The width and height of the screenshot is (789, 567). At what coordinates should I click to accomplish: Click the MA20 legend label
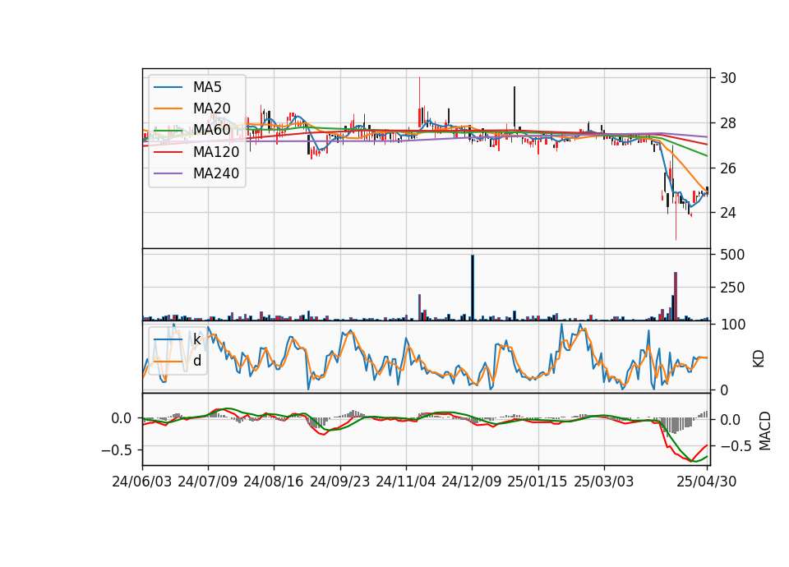[x=211, y=108]
